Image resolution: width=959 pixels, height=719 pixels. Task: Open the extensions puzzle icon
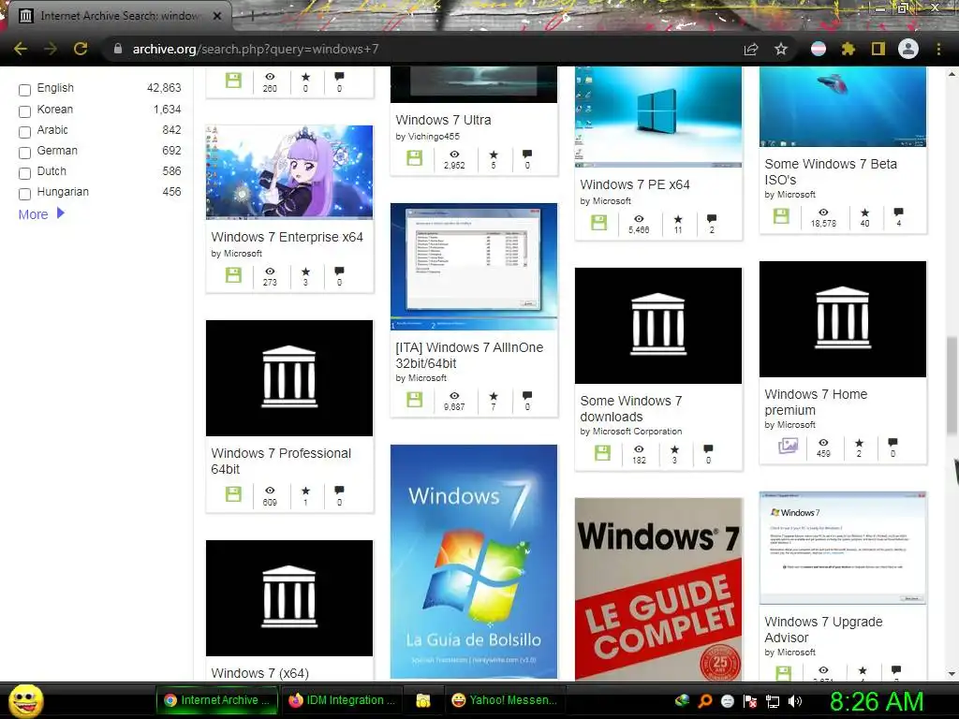pyautogui.click(x=848, y=49)
